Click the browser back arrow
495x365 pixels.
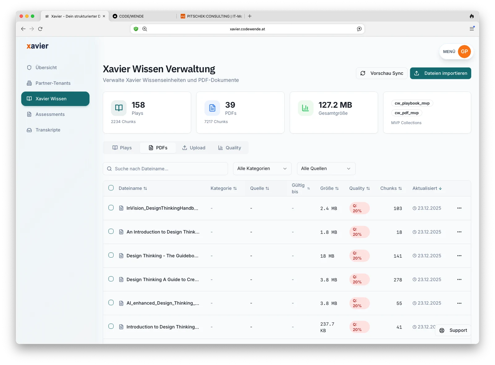(x=23, y=29)
